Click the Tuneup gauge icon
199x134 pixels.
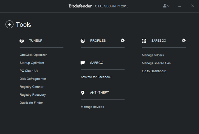coord(21,41)
